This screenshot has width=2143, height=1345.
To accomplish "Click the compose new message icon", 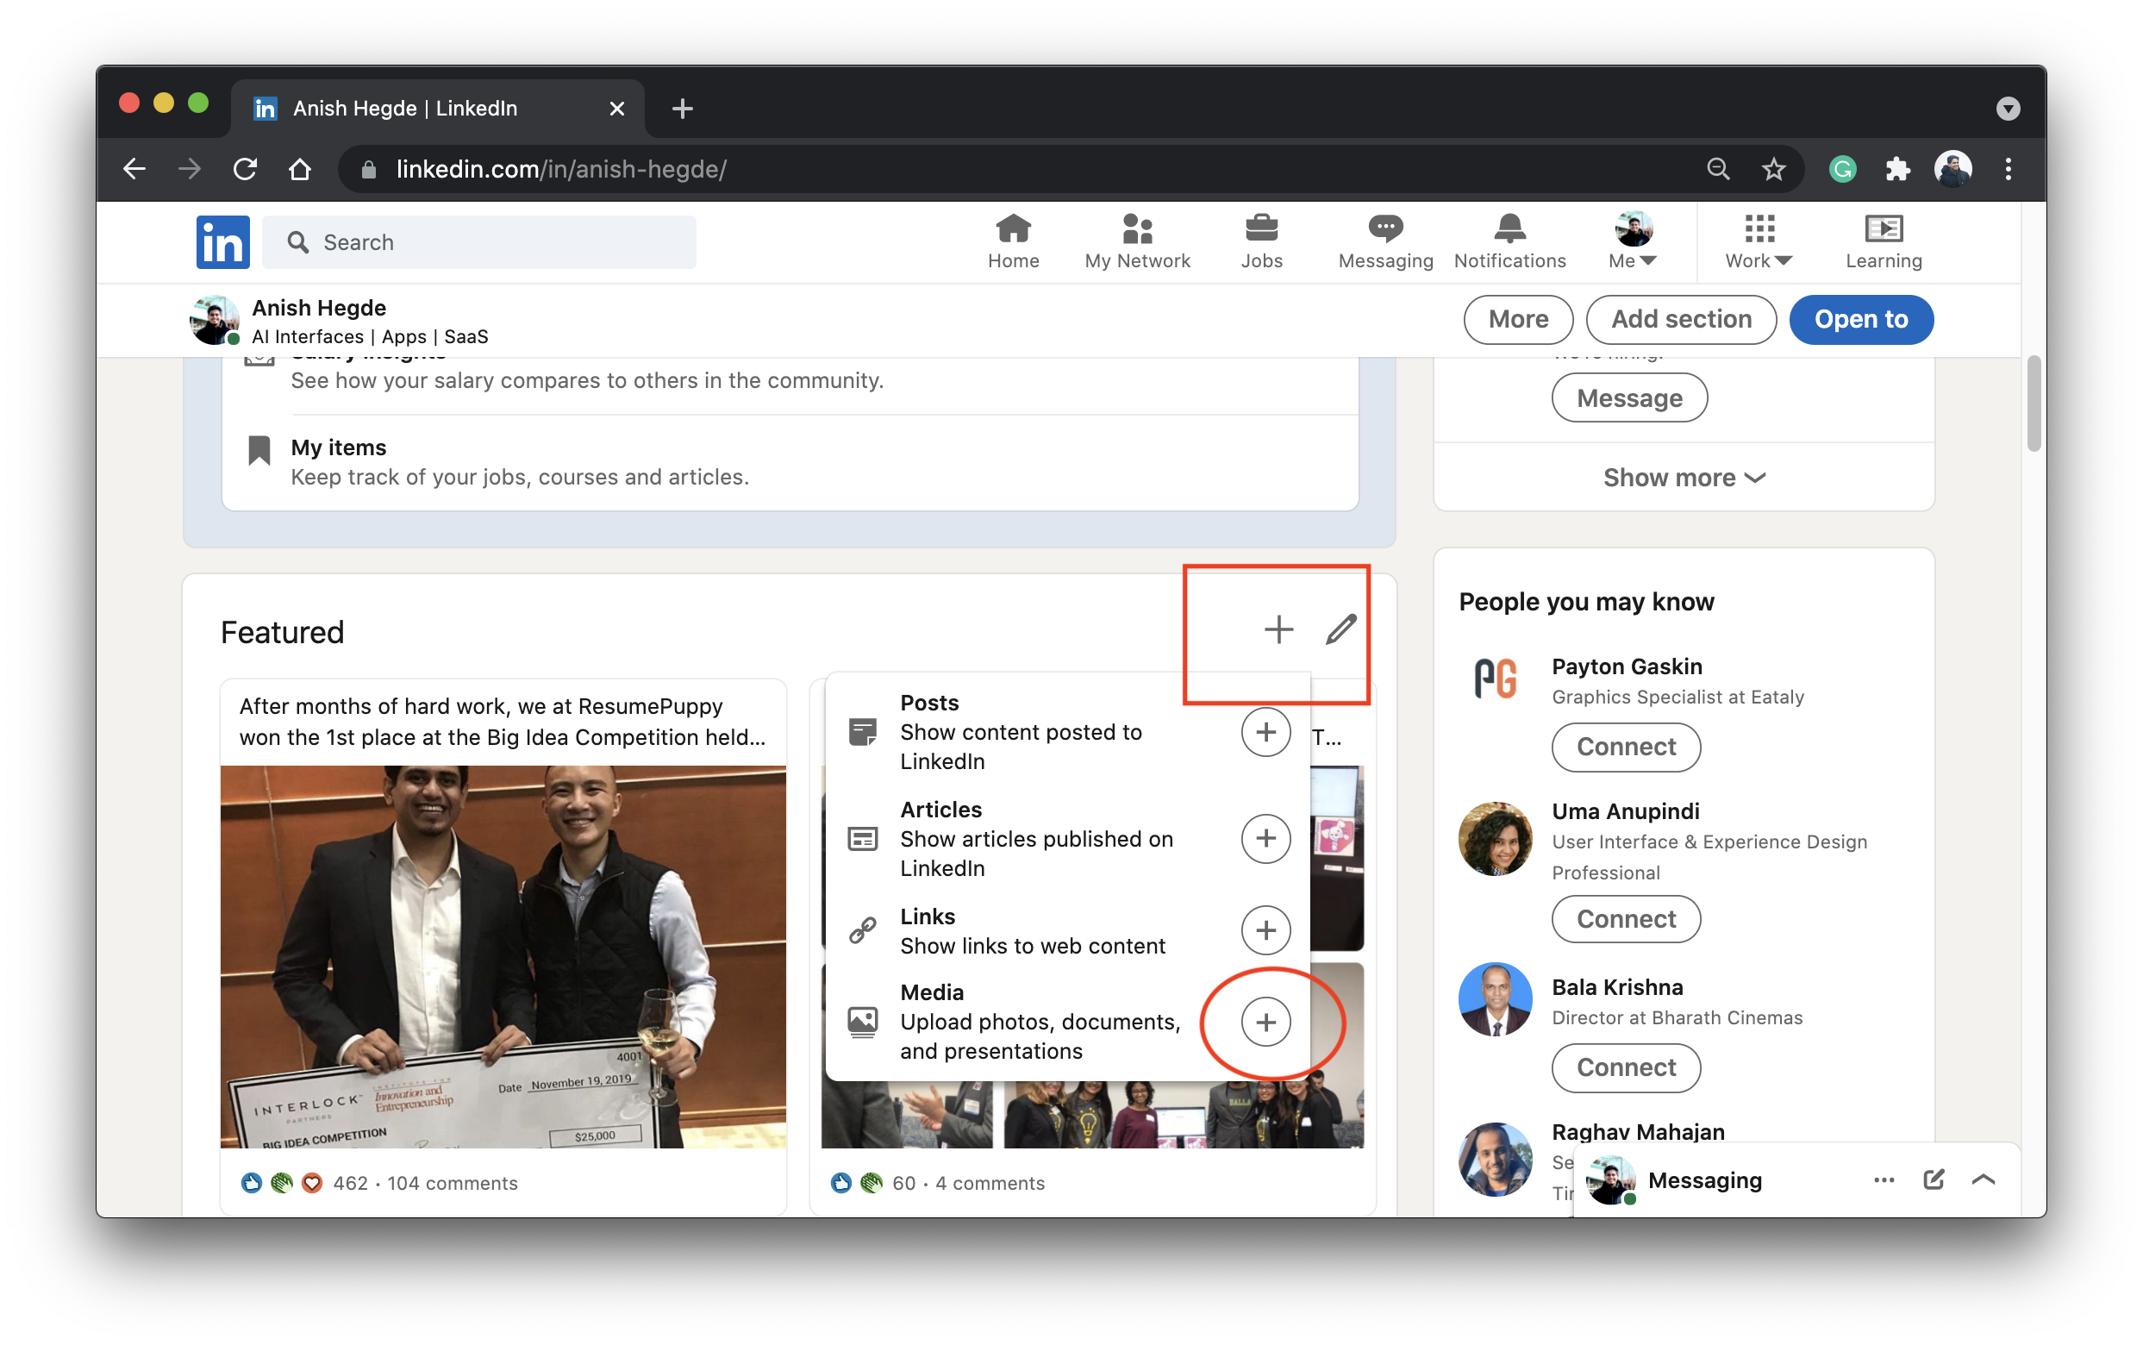I will point(1934,1180).
